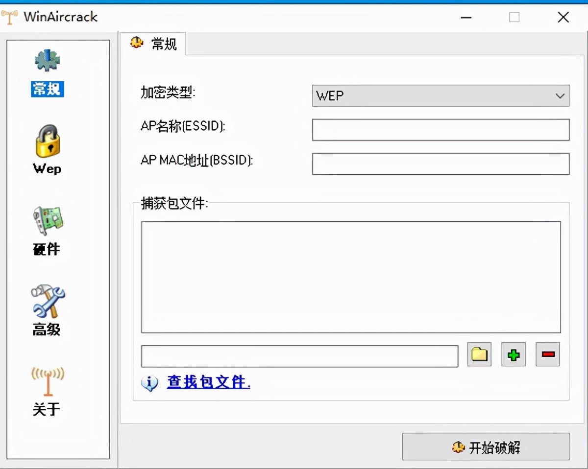Click the green plus to add a packet file
The height and width of the screenshot is (469, 588).
(x=513, y=354)
